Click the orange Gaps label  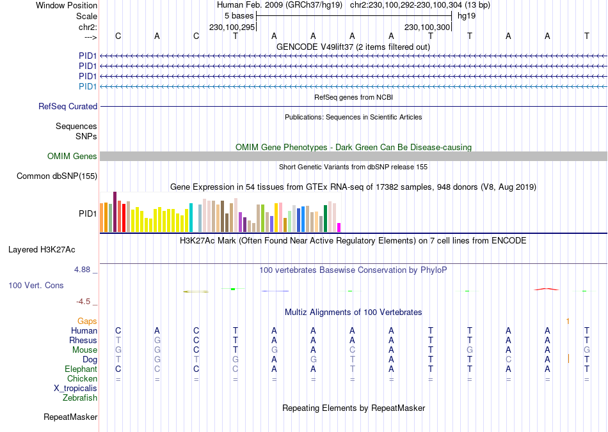click(87, 321)
